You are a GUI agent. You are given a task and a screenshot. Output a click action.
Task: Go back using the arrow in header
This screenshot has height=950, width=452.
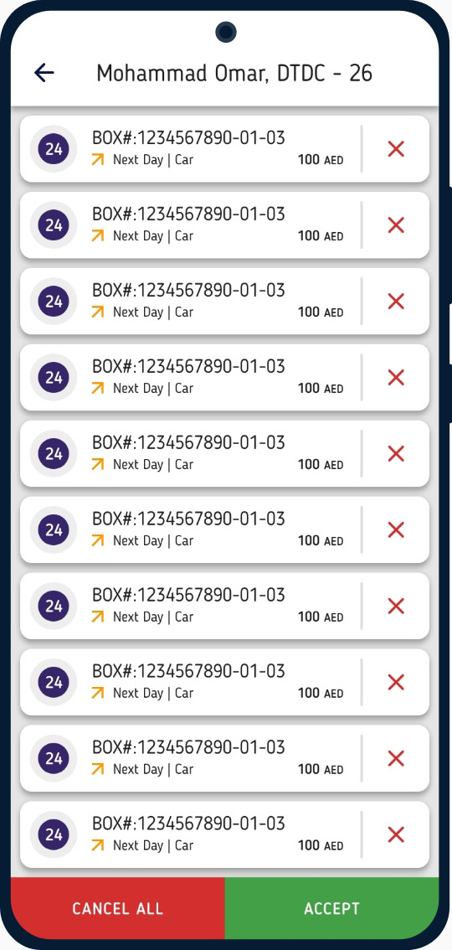point(44,74)
